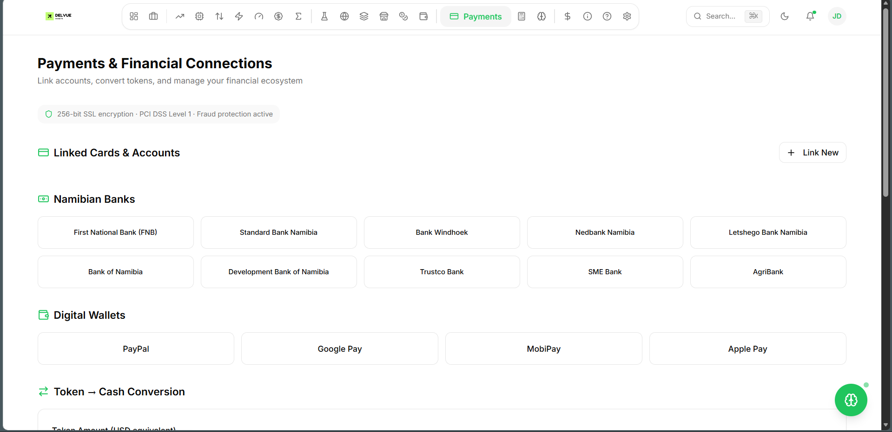This screenshot has height=432, width=892.
Task: Open the globe icon in navbar
Action: tap(344, 16)
